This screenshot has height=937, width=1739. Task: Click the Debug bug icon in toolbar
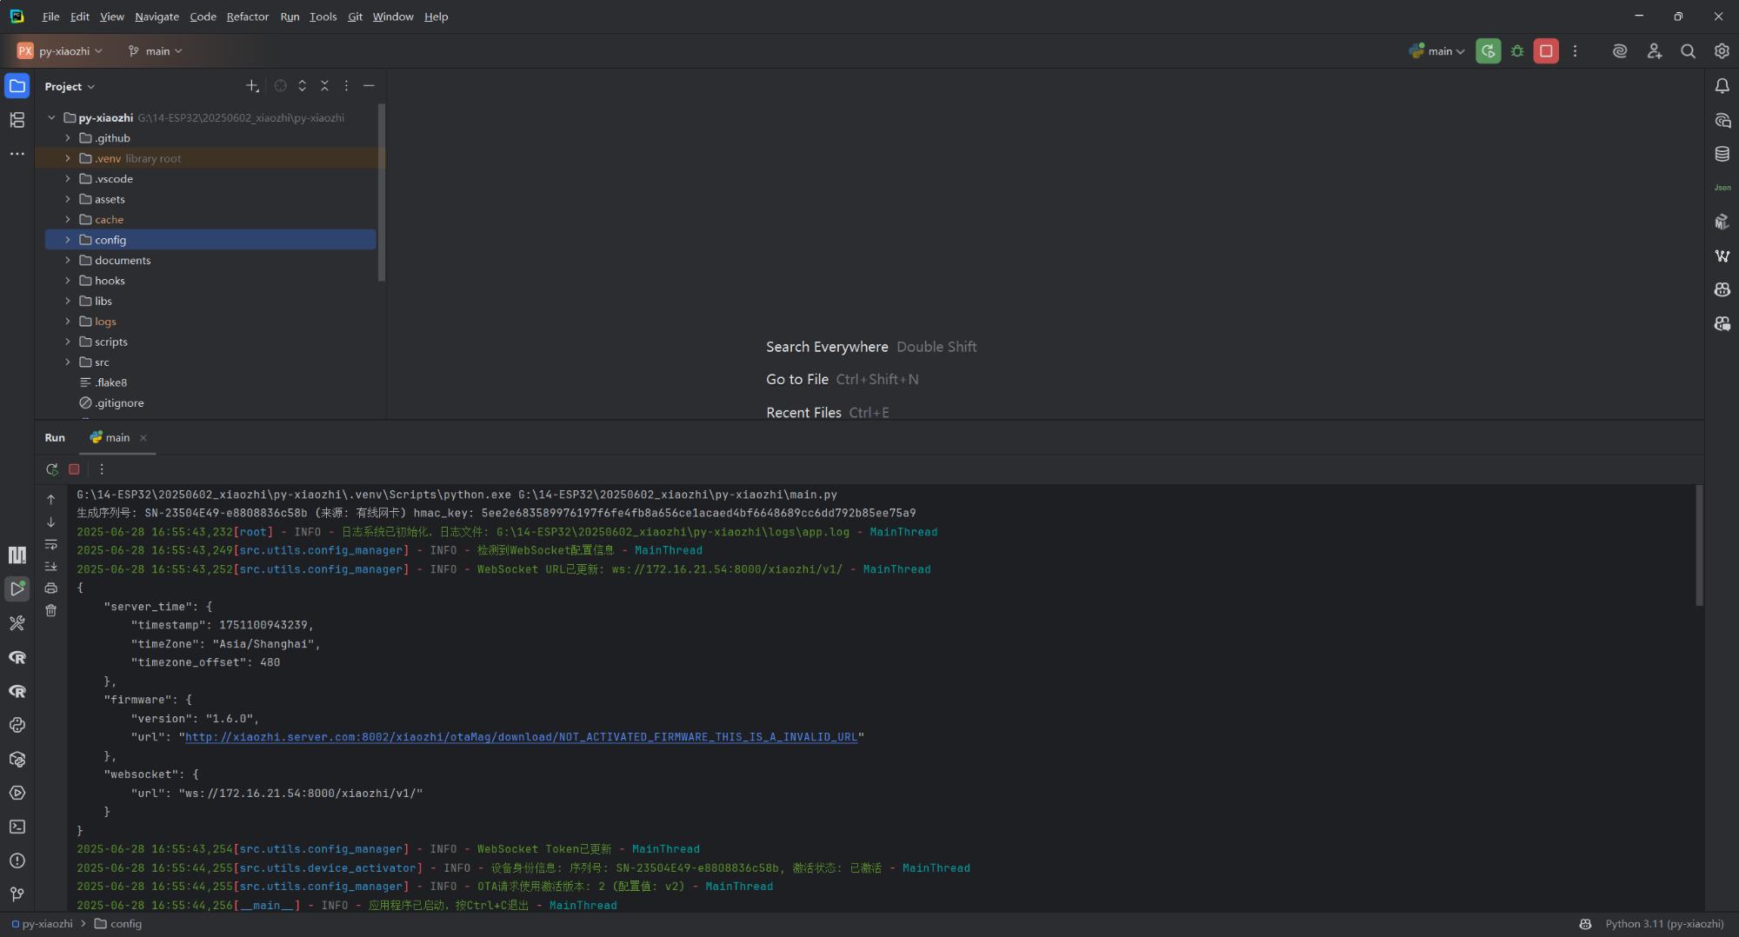1517,51
